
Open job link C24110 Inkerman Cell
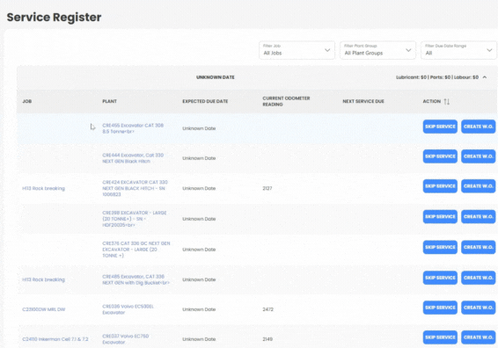pos(55,339)
